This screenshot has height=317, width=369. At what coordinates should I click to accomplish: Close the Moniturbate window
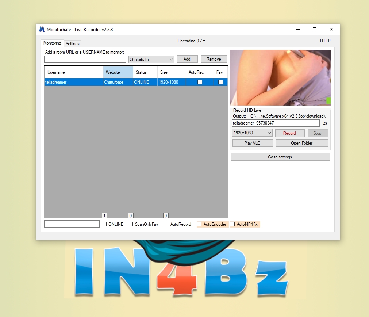pos(331,29)
